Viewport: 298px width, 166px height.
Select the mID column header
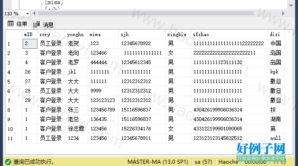pyautogui.click(x=30, y=34)
